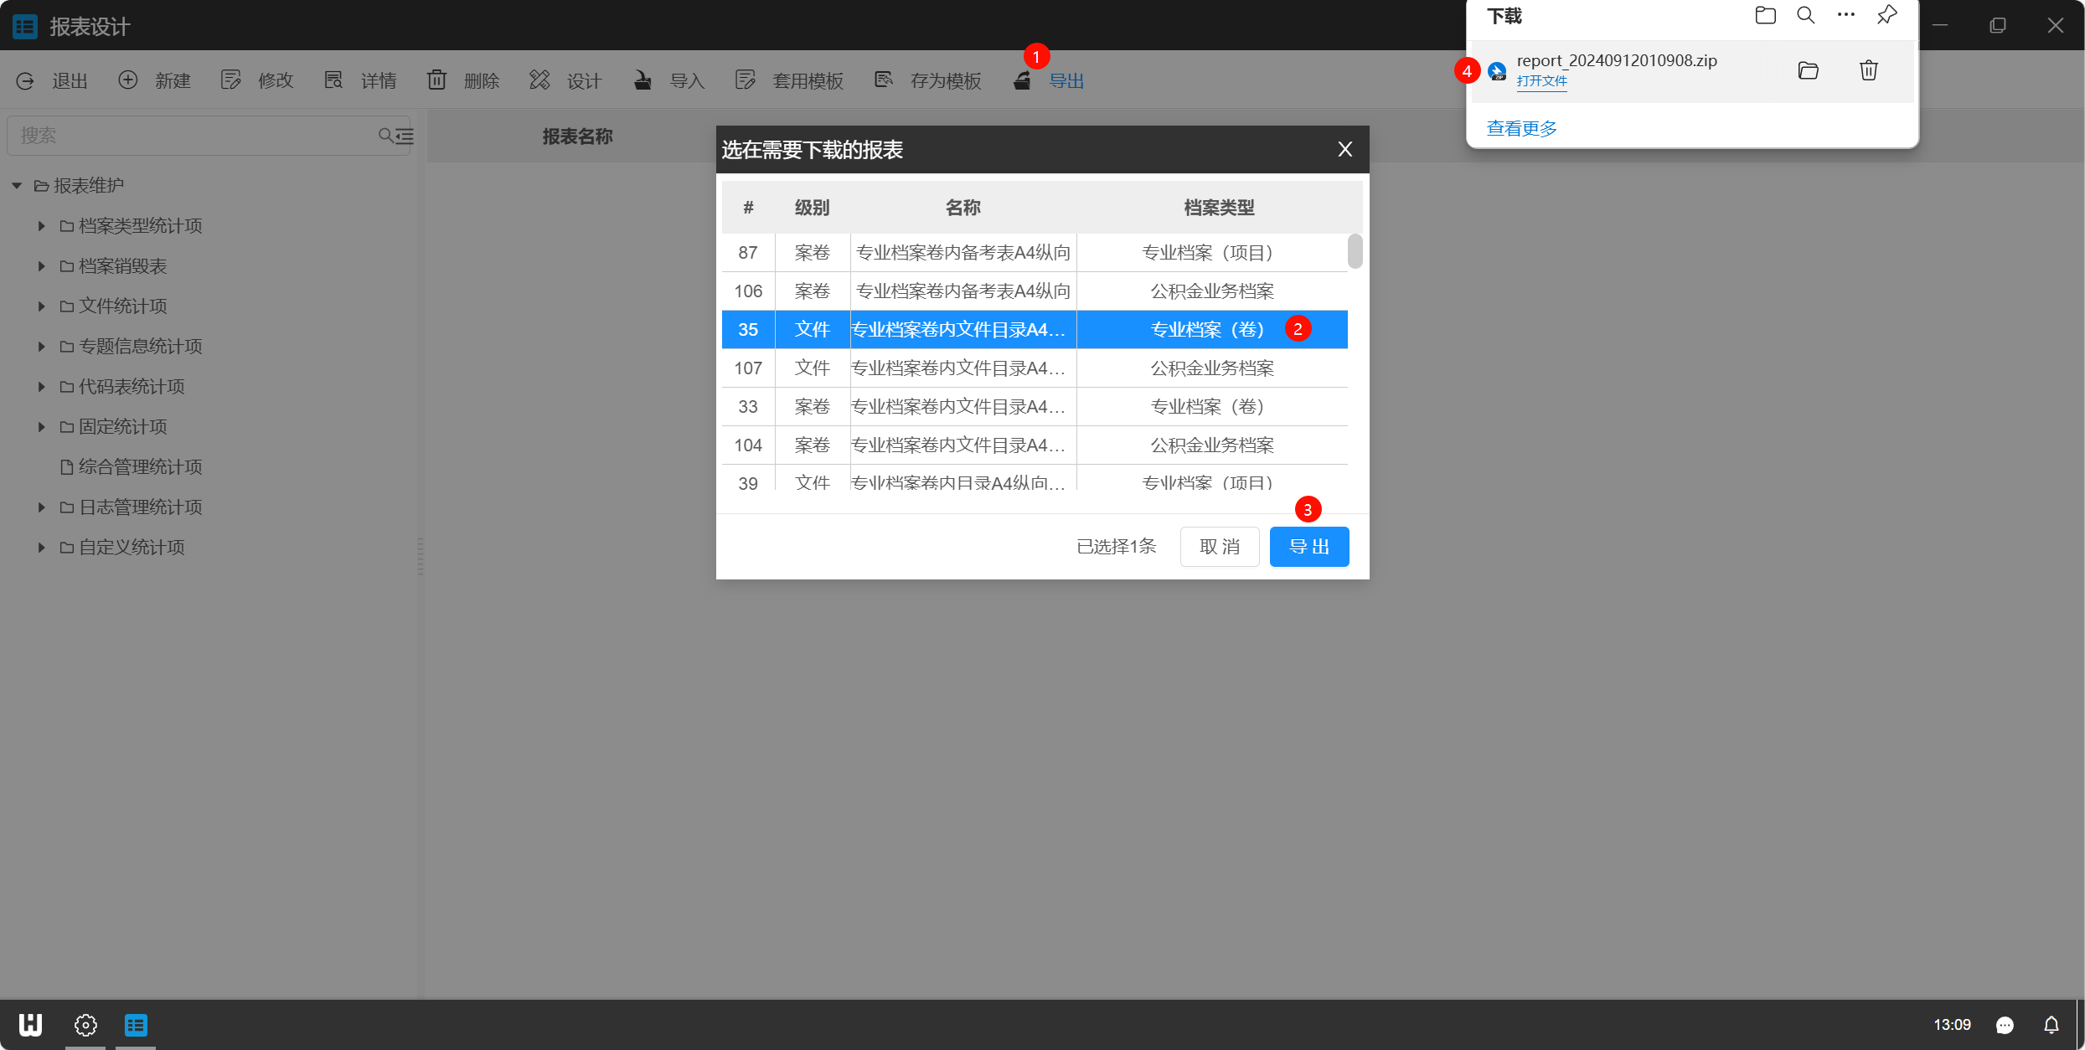This screenshot has width=2085, height=1050.
Task: Click the 设计 design toolbar icon
Action: (539, 80)
